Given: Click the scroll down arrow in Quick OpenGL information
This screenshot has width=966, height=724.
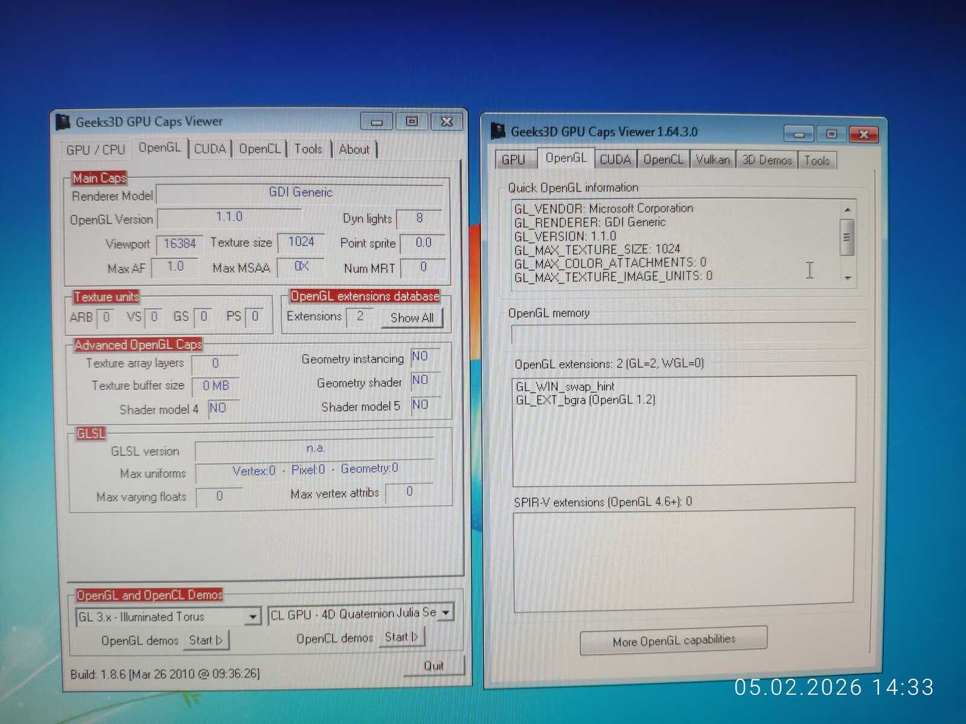Looking at the screenshot, I should (847, 278).
